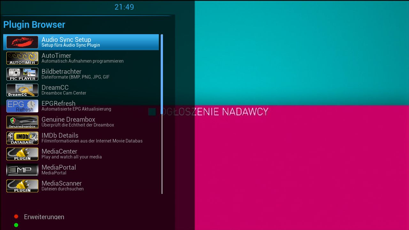The image size is (409, 230).
Task: Open the Pic Player icon
Action: (x=22, y=74)
